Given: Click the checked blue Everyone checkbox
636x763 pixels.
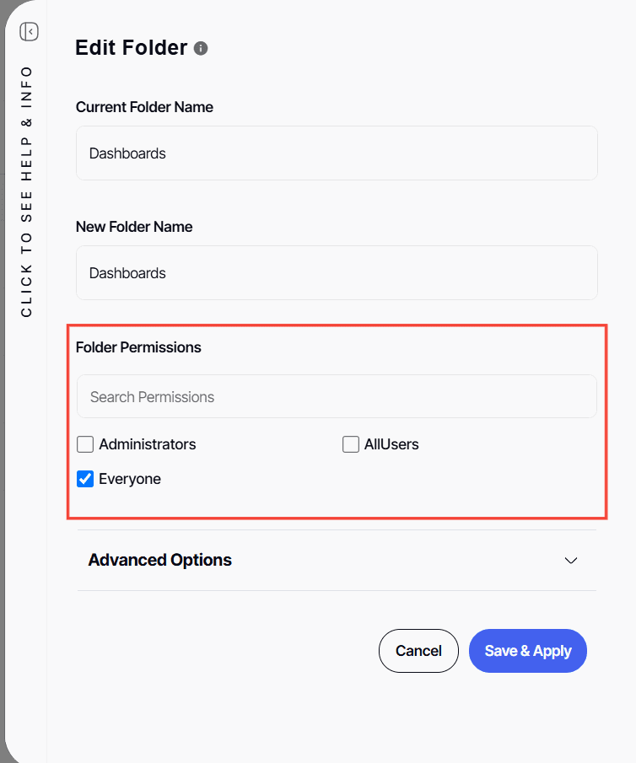Looking at the screenshot, I should tap(85, 478).
